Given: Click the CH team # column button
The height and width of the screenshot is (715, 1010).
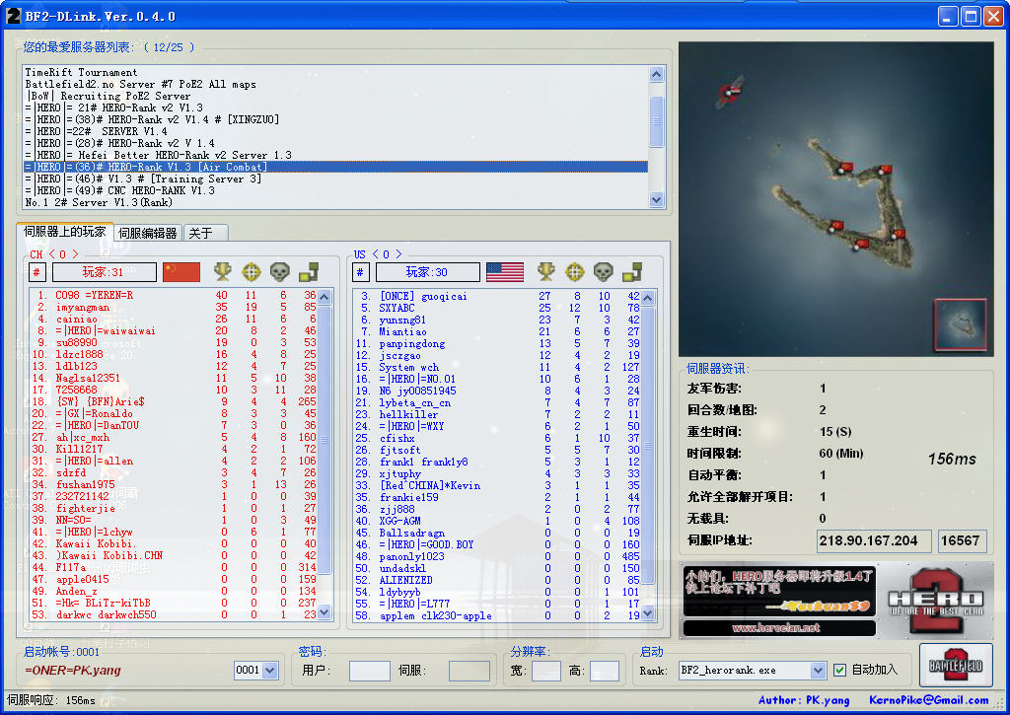Looking at the screenshot, I should (36, 272).
